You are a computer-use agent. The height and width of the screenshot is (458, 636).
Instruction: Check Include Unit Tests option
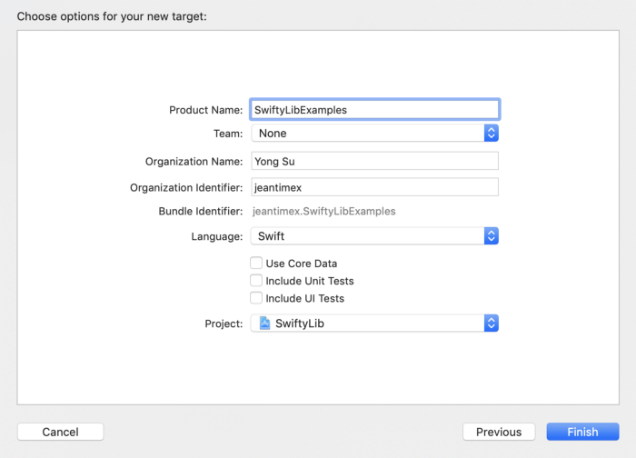click(256, 281)
